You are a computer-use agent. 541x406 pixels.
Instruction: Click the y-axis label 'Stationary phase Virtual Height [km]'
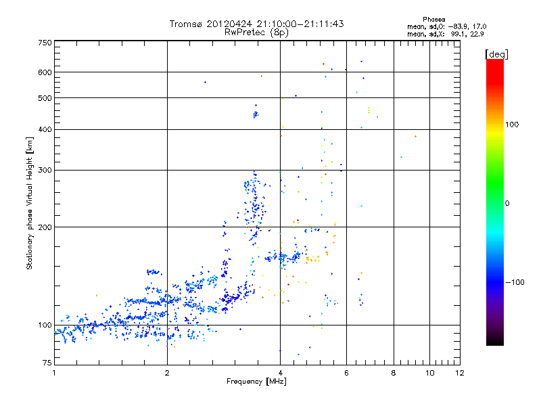(x=30, y=203)
